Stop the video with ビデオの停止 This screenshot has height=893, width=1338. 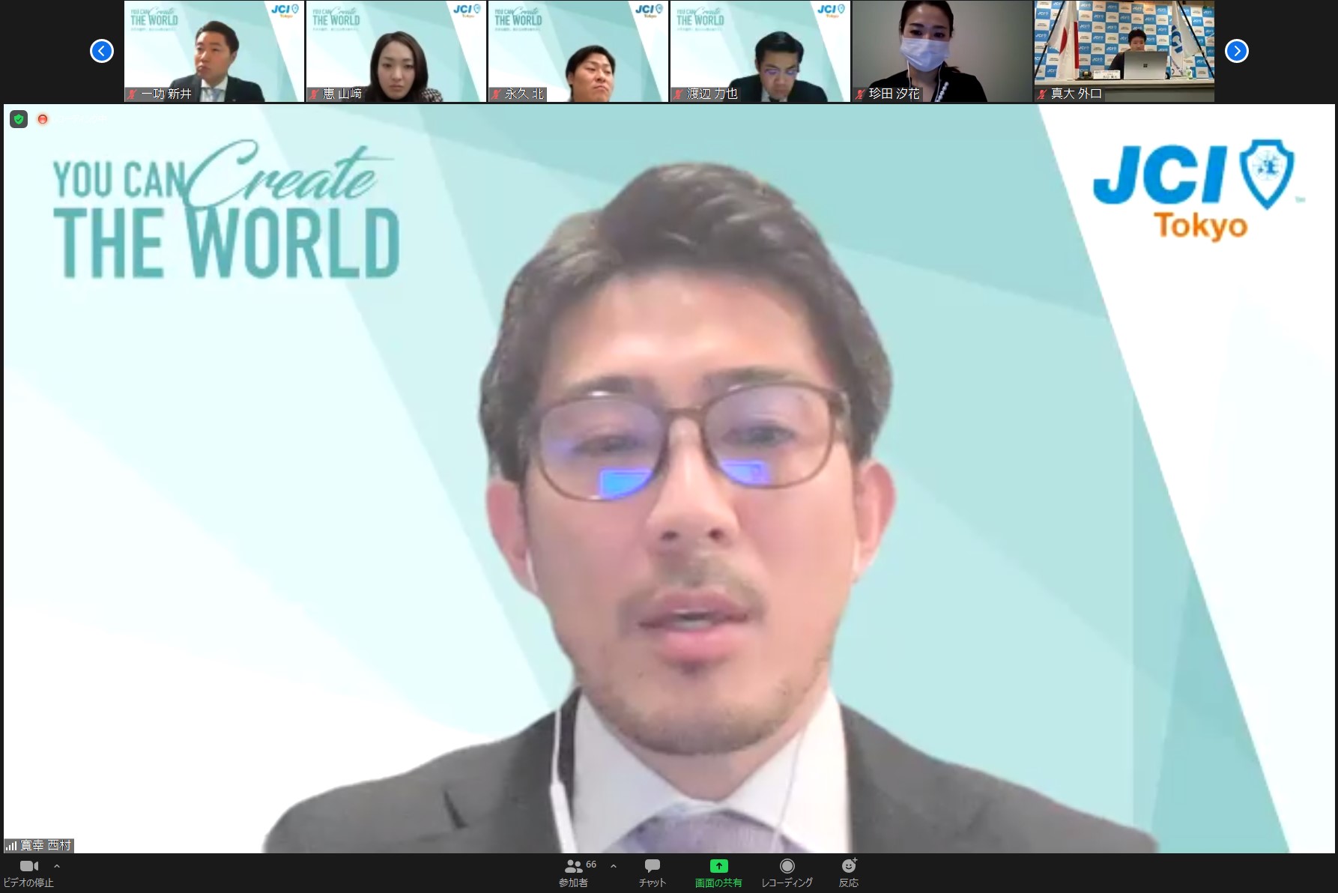(28, 872)
